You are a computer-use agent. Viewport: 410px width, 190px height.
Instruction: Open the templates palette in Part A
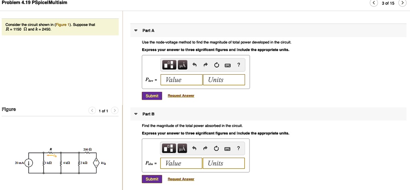click(x=169, y=65)
